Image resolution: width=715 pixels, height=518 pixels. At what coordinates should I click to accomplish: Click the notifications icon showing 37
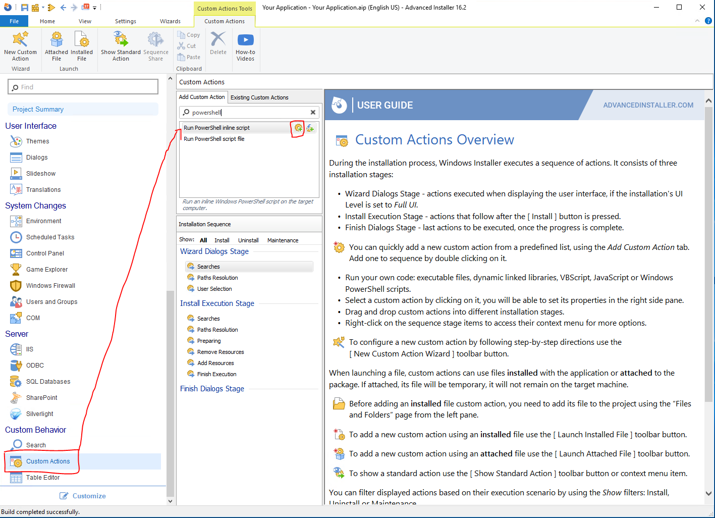point(86,8)
